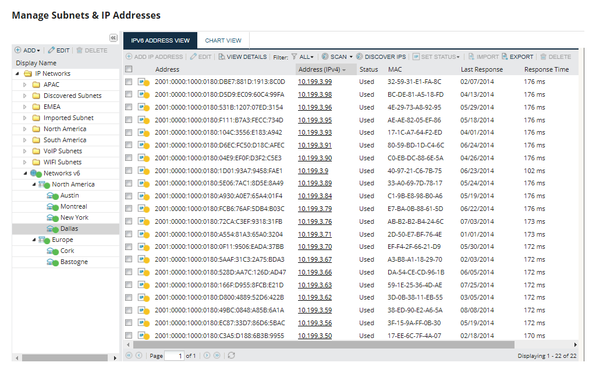The height and width of the screenshot is (373, 596).
Task: Switch to the Chart View tab
Action: (x=223, y=41)
